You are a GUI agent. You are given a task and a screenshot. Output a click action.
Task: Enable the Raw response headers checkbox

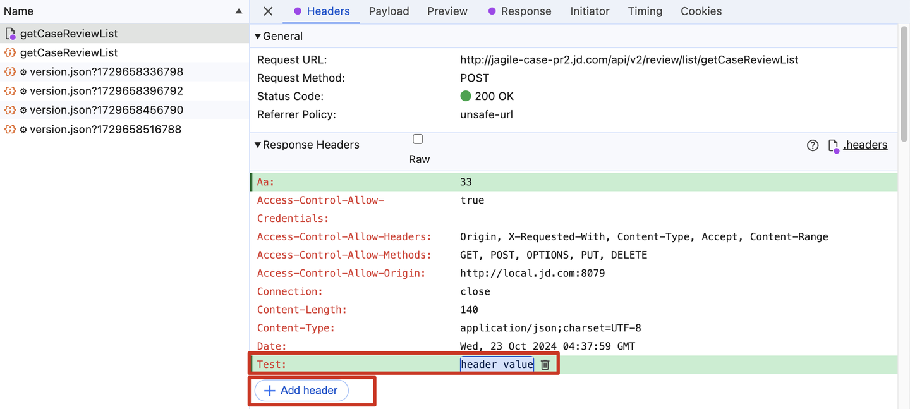(x=418, y=139)
